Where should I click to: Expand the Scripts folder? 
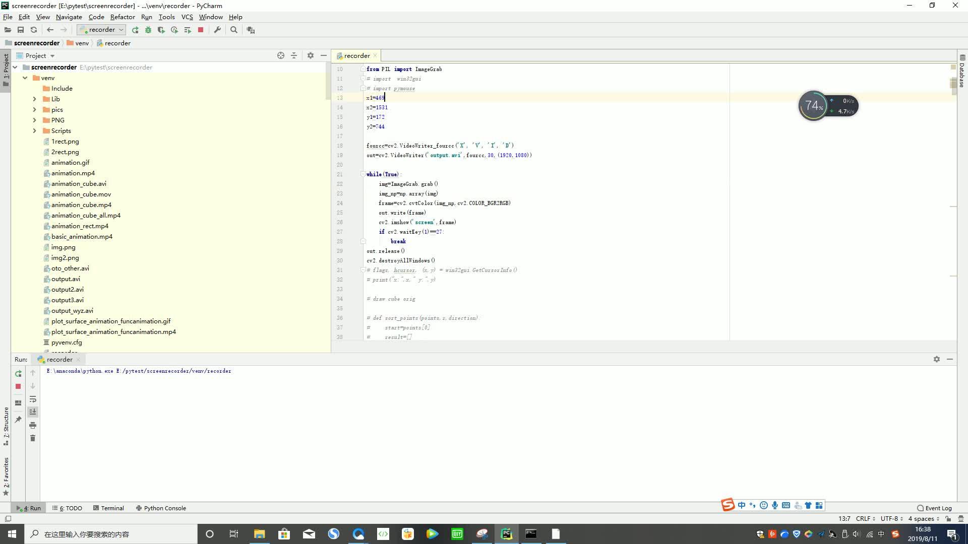point(34,130)
